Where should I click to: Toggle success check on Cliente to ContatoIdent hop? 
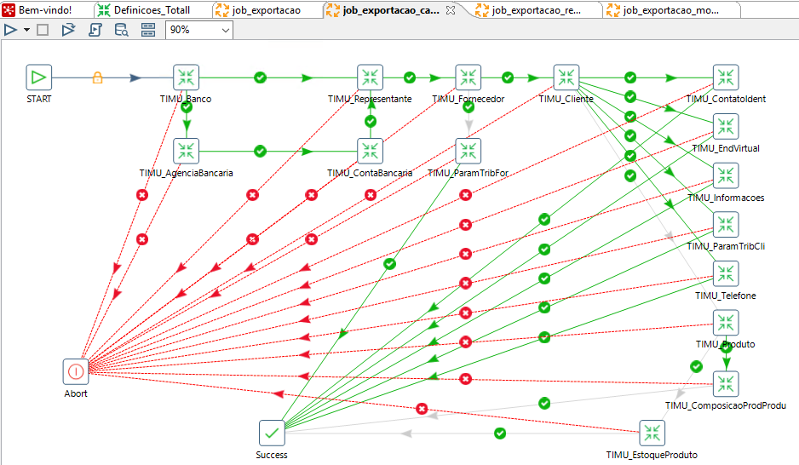630,77
